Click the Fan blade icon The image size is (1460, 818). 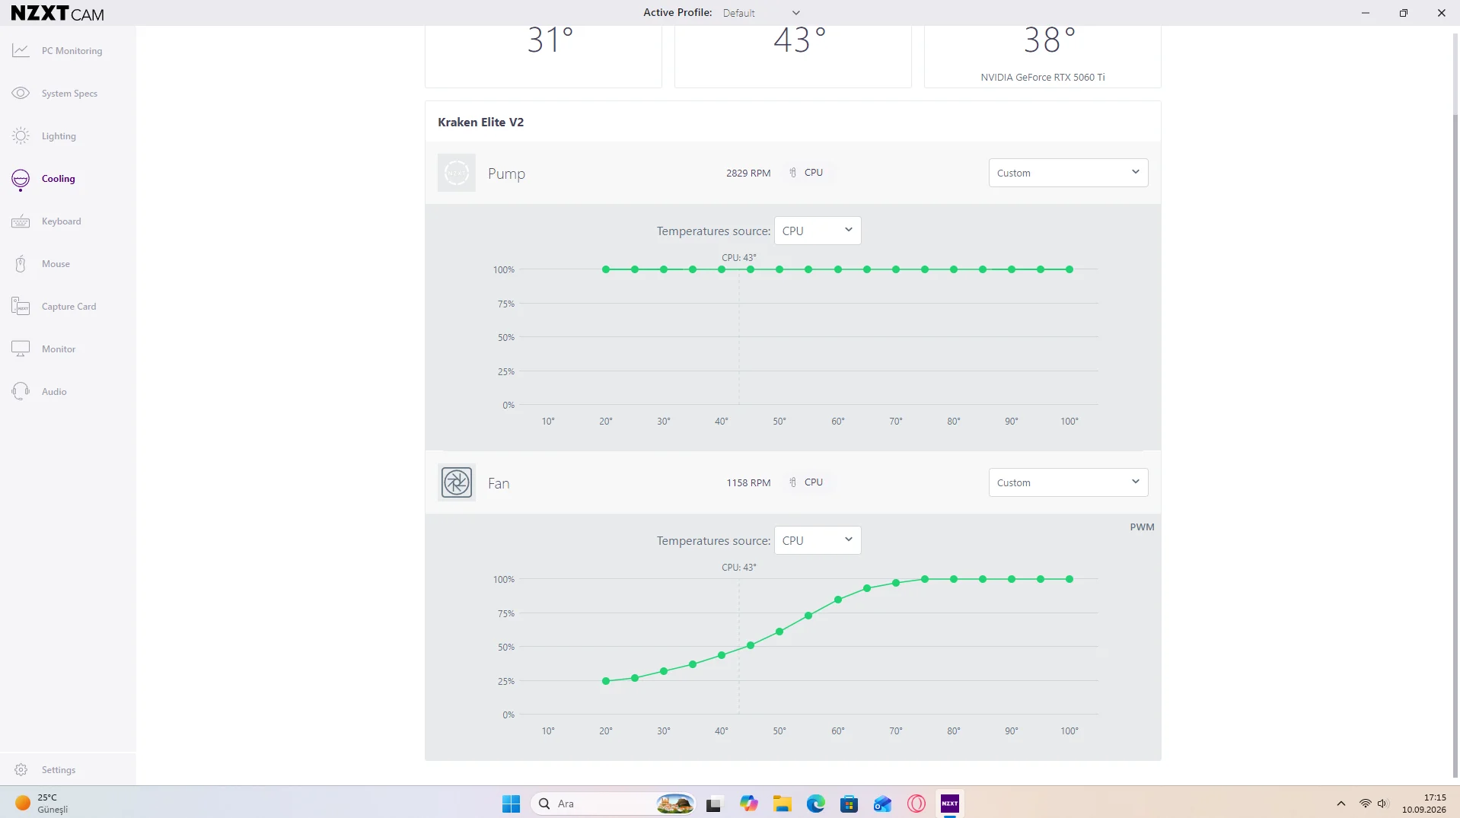pos(457,482)
